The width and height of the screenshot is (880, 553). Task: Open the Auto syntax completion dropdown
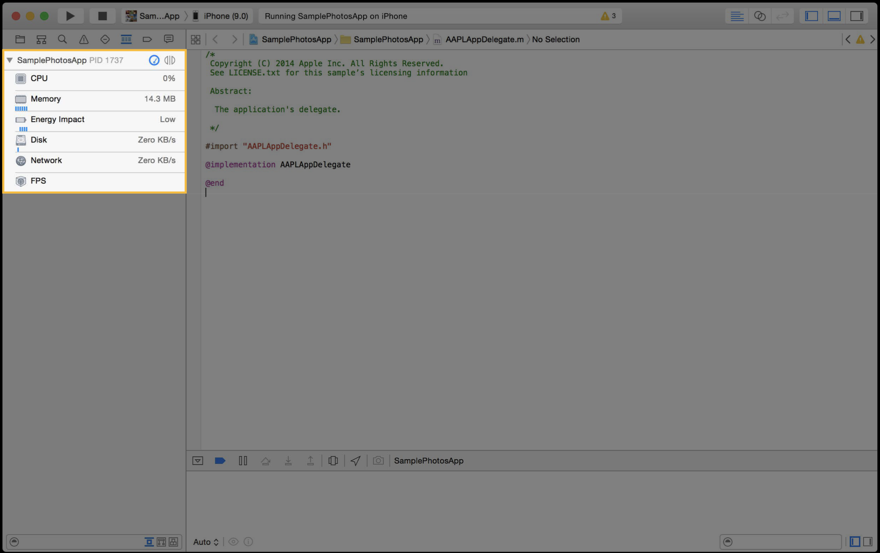click(206, 541)
